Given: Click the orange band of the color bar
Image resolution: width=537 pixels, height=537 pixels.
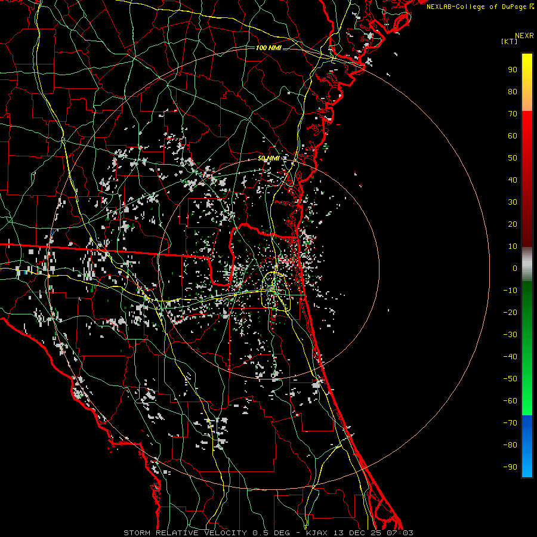Looking at the screenshot, I should (527, 101).
